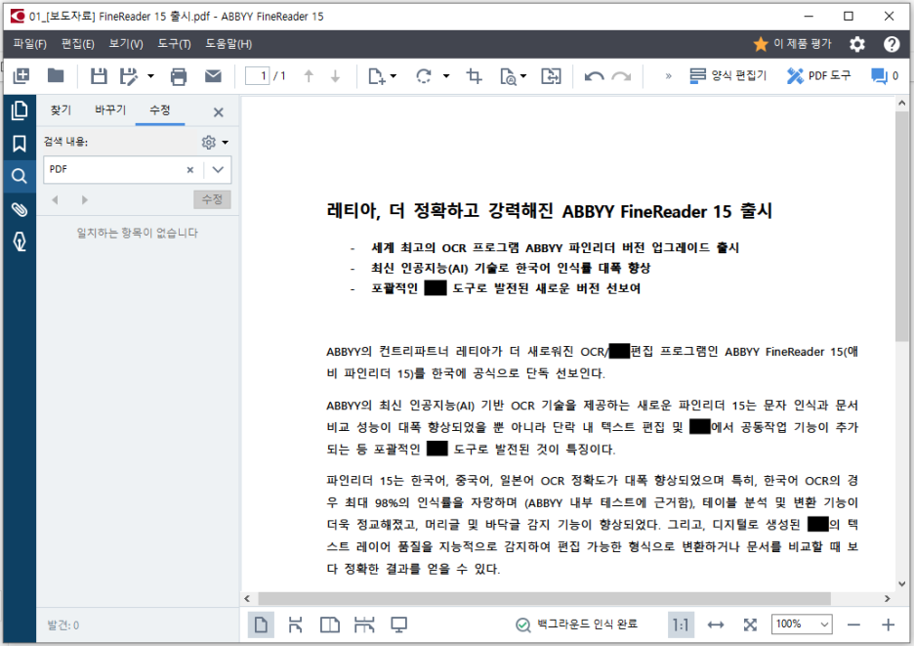Screen dimensions: 914x646
Task: Open the 100% zoom level dropdown
Action: click(802, 624)
